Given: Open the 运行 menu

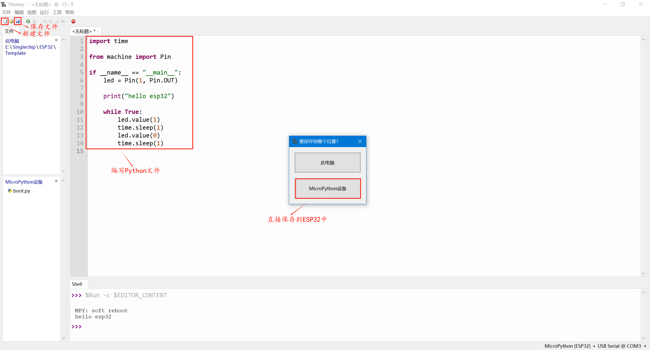Looking at the screenshot, I should (44, 12).
